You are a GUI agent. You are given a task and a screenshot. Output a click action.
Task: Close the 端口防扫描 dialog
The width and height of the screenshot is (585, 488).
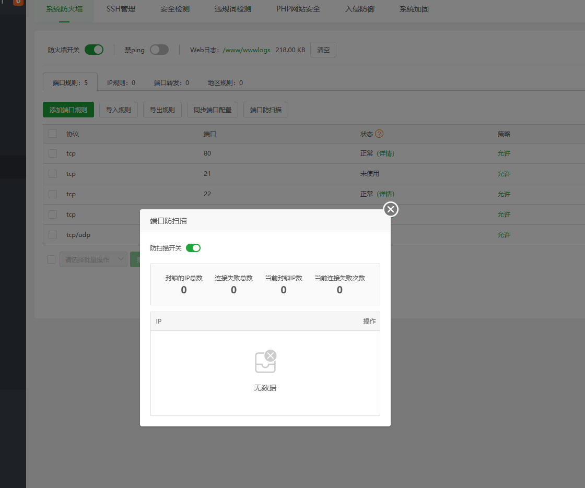(391, 209)
